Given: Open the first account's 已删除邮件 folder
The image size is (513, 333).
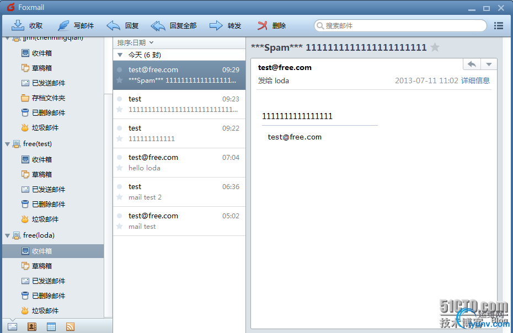Looking at the screenshot, I should pos(43,113).
